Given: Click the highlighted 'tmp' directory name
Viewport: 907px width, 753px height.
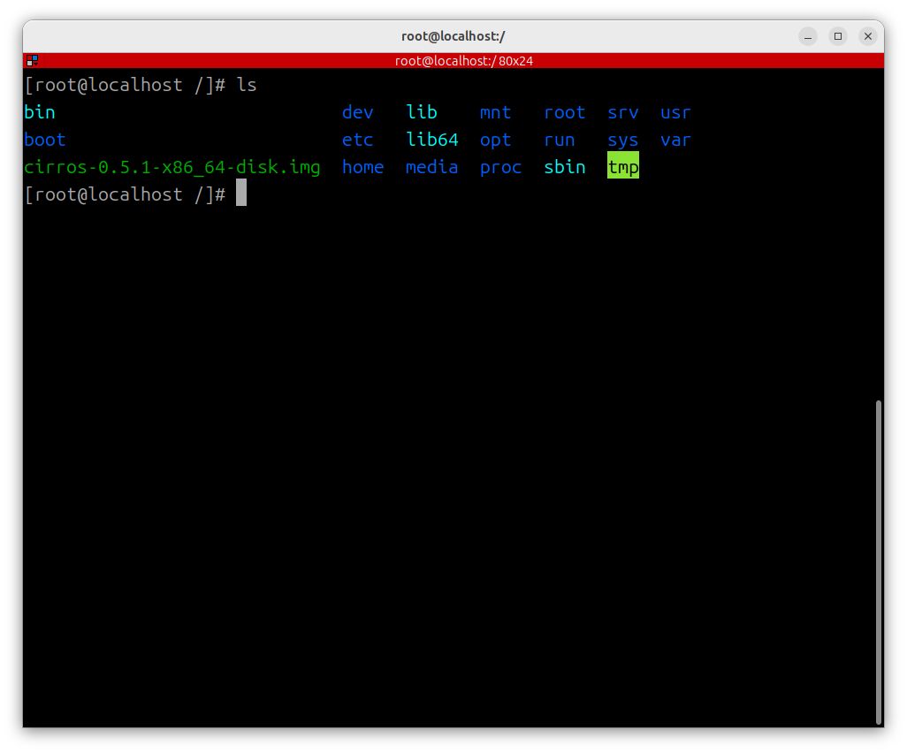Looking at the screenshot, I should [x=623, y=165].
